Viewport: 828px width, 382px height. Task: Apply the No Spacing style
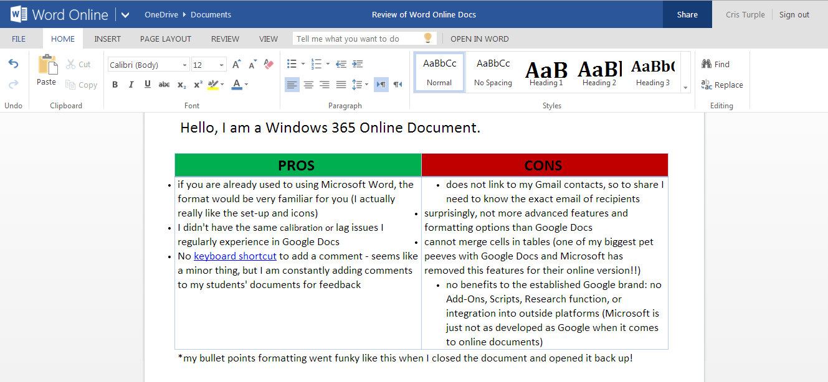tap(493, 72)
